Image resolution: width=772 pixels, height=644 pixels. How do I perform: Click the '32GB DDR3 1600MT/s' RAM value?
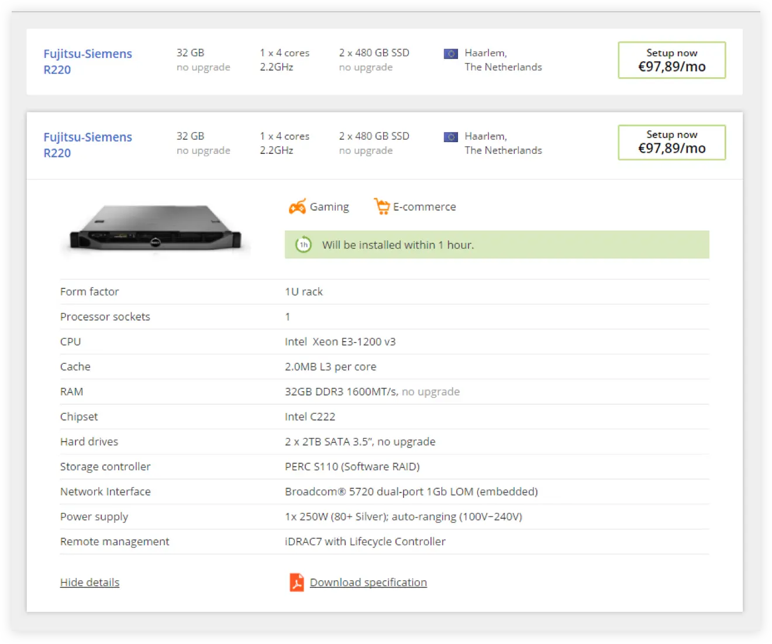(342, 392)
